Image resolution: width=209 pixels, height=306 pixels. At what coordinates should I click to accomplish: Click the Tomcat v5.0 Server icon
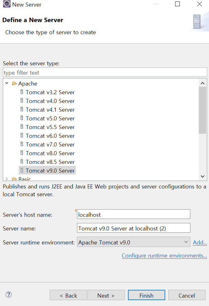[22, 118]
